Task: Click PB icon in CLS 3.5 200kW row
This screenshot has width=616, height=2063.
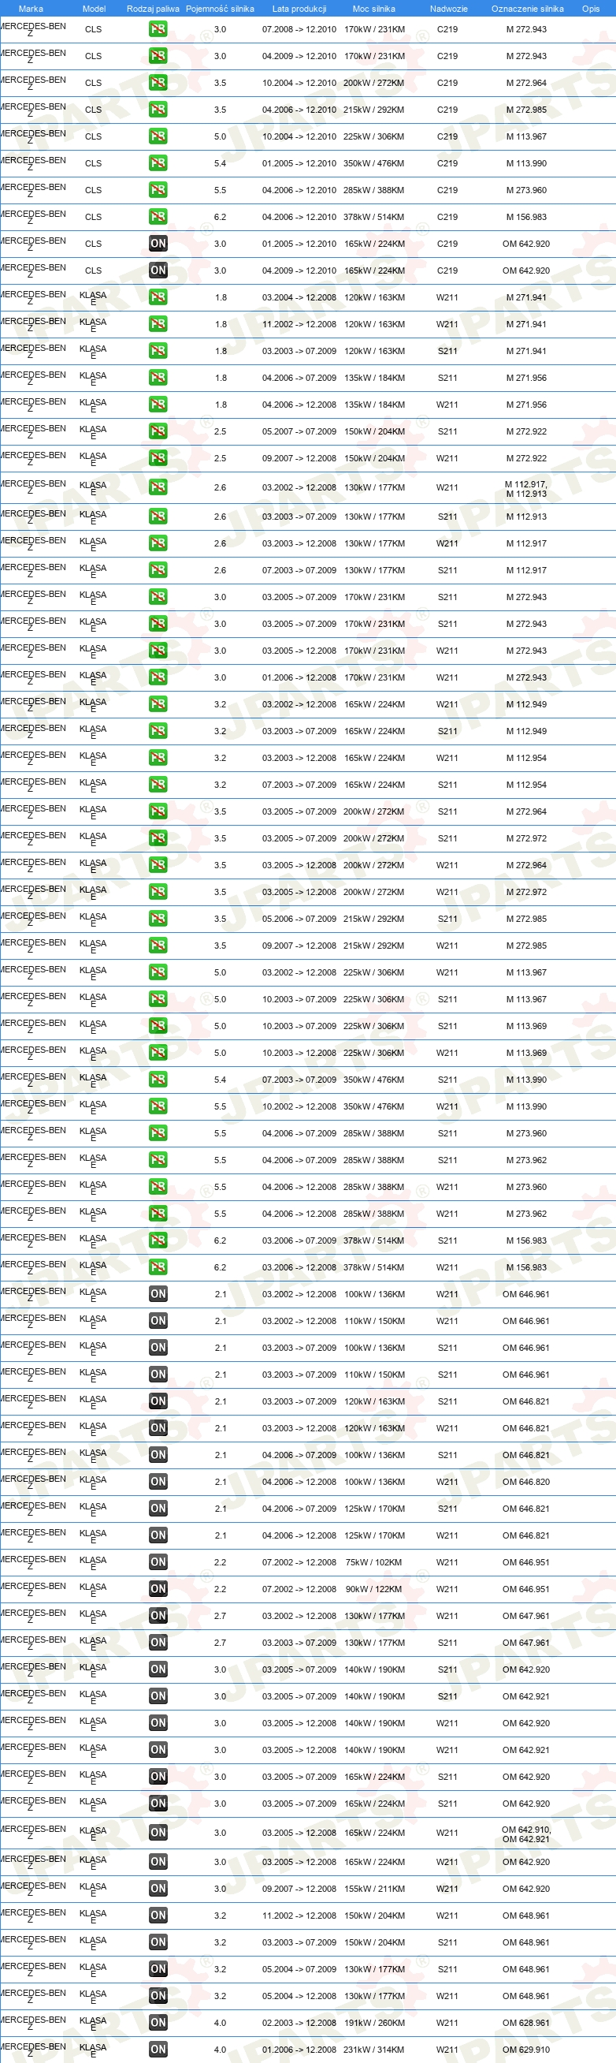Action: point(158,84)
